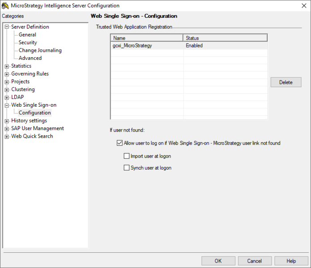Click the Cancel button
The width and height of the screenshot is (311, 268).
tap(254, 261)
